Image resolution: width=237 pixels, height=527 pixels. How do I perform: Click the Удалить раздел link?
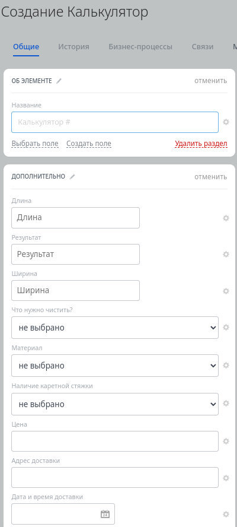(201, 144)
